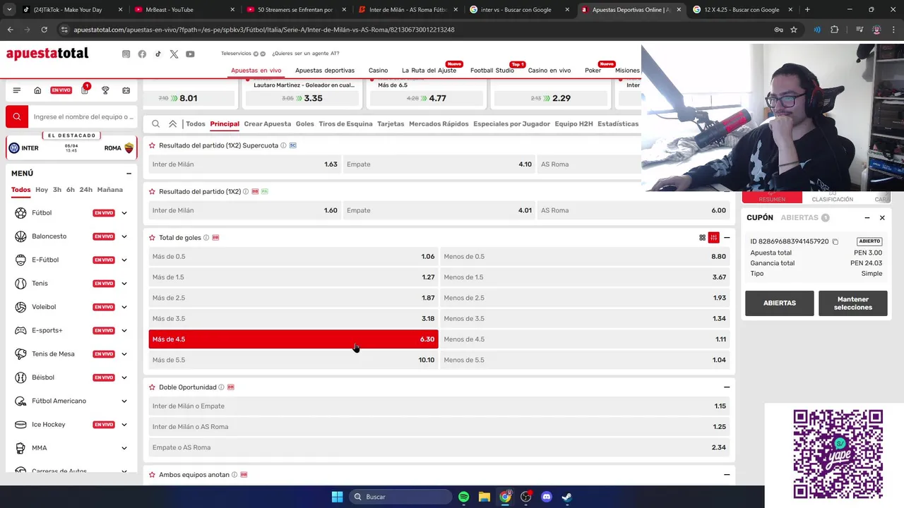This screenshot has height=508, width=904.
Task: Click the Mantener selecciones button
Action: coord(853,303)
